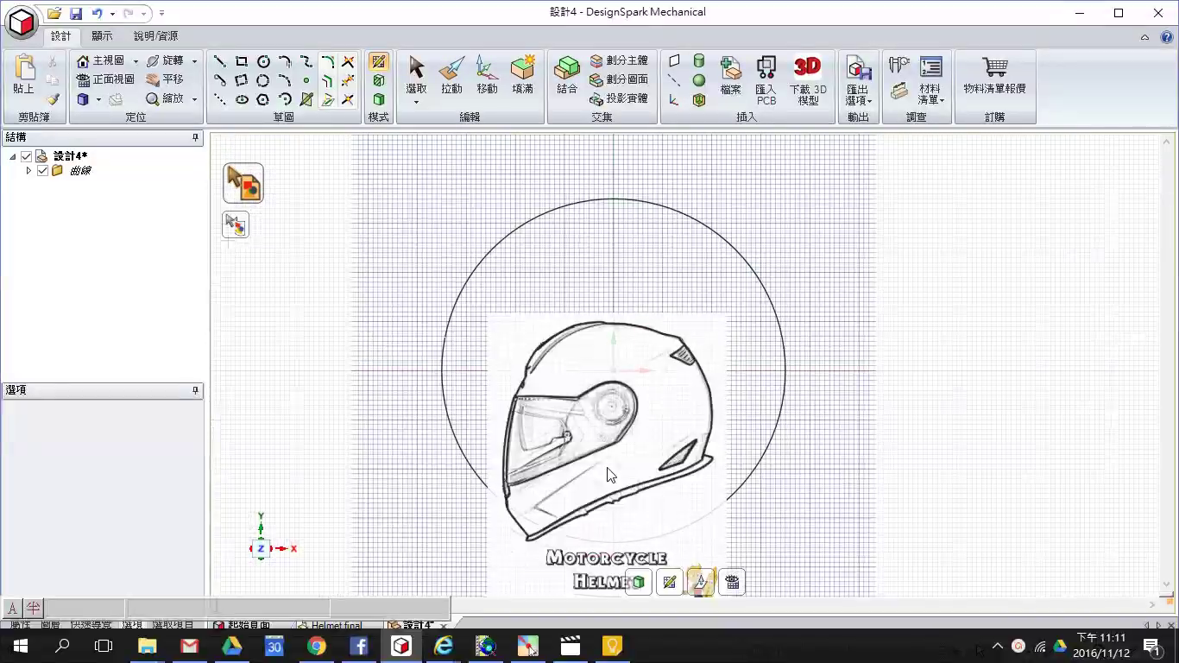Click the 縮放 zoom button
The height and width of the screenshot is (663, 1179).
coord(166,99)
